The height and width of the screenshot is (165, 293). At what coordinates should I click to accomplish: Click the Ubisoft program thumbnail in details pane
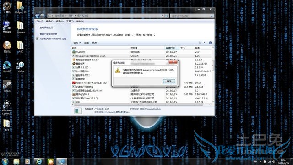78,110
